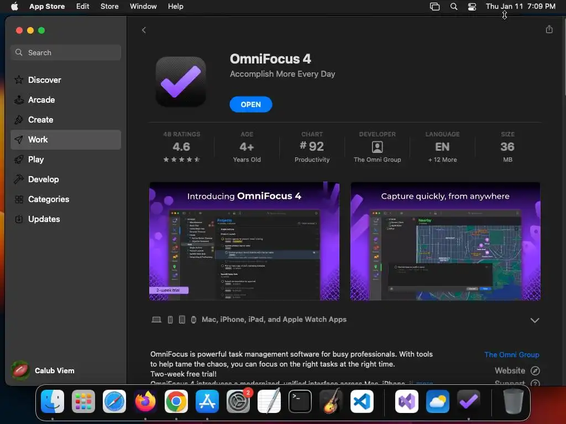Open Terminal from the Dock
The image size is (566, 424).
click(300, 401)
